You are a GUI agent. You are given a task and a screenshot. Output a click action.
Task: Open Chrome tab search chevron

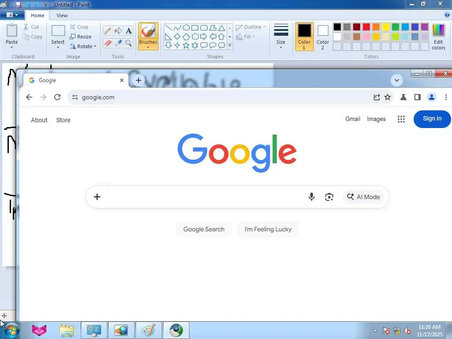tap(397, 80)
